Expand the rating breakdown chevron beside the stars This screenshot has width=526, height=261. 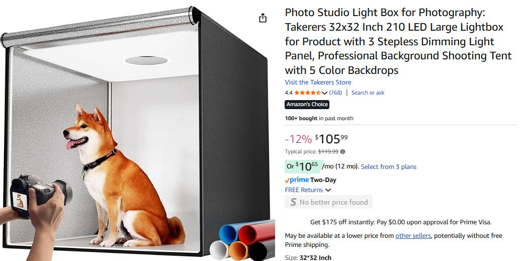tap(324, 93)
